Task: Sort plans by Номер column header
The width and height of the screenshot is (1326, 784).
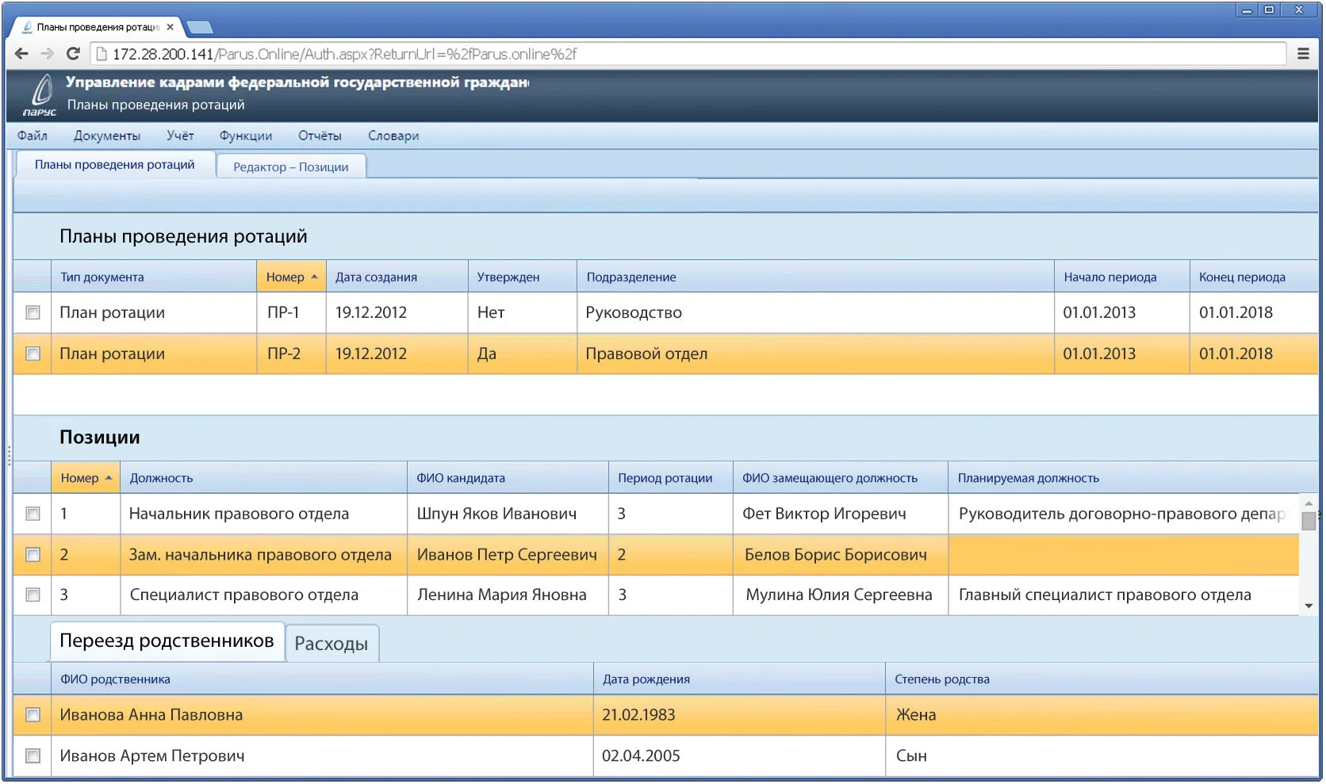Action: click(x=291, y=277)
